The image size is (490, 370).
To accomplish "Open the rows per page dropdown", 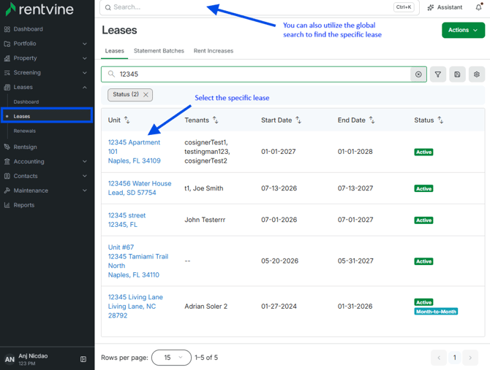I will (171, 358).
